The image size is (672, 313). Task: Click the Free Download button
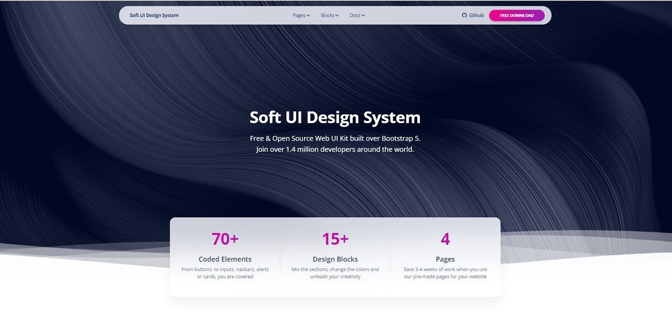point(517,15)
